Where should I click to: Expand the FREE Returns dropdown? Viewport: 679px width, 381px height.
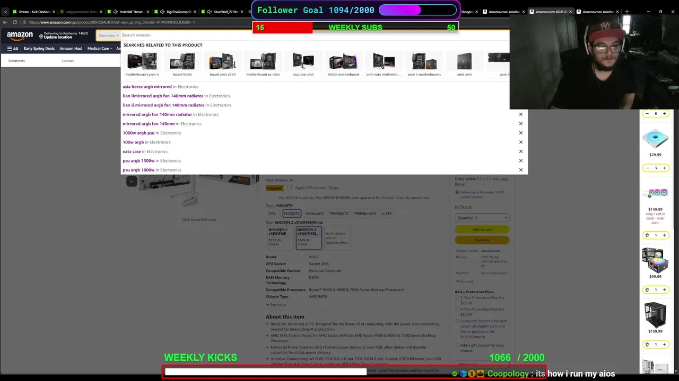(x=279, y=180)
